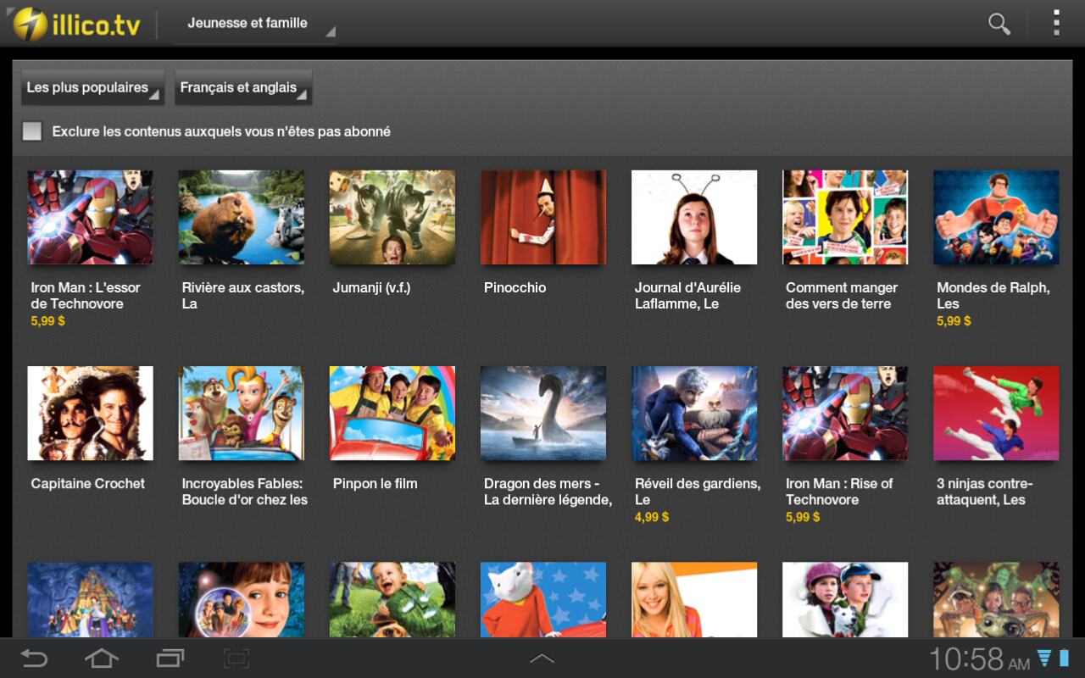Select the Rivière aux castors, La title
This screenshot has height=678, width=1085.
tap(243, 296)
